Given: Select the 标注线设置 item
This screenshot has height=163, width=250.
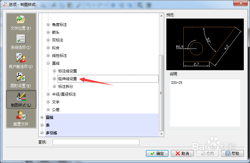Looking at the screenshot, I should [x=68, y=71].
